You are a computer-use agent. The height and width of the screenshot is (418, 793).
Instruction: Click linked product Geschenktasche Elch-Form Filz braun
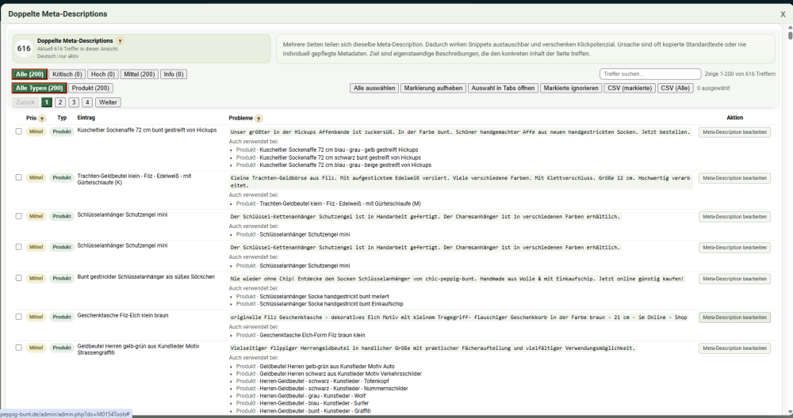(x=312, y=335)
